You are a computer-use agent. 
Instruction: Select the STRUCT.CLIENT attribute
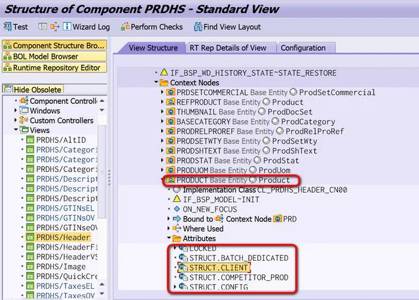(219, 268)
